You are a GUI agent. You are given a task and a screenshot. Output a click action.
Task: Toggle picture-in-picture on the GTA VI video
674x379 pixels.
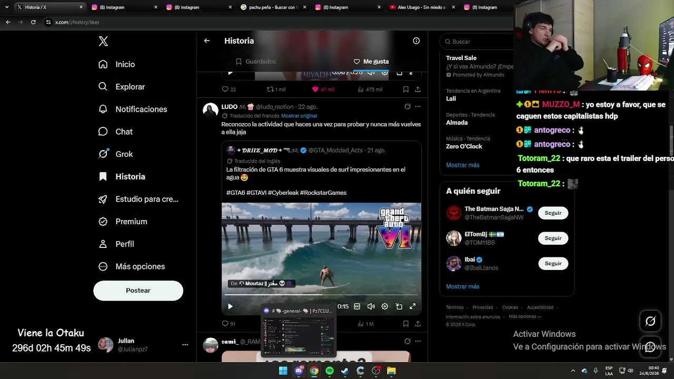coord(399,306)
